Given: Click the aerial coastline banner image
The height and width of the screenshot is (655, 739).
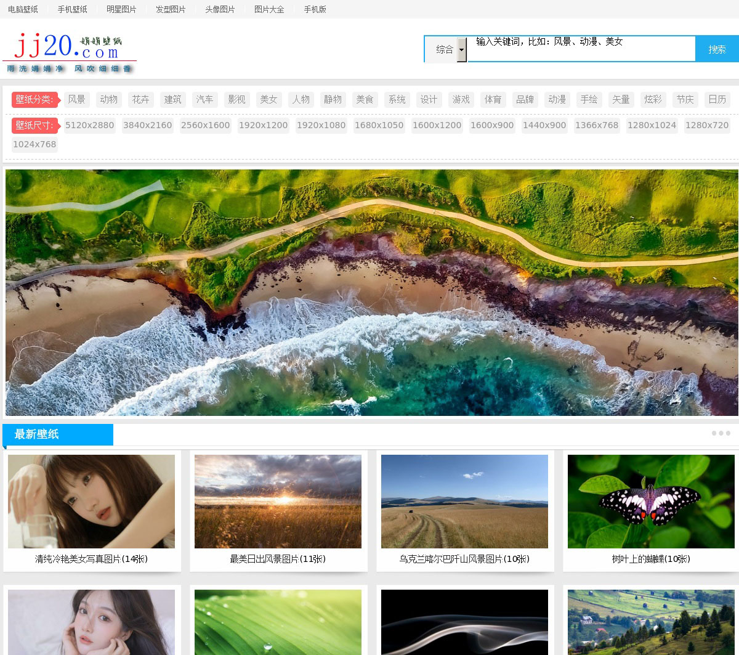Looking at the screenshot, I should pos(371,292).
